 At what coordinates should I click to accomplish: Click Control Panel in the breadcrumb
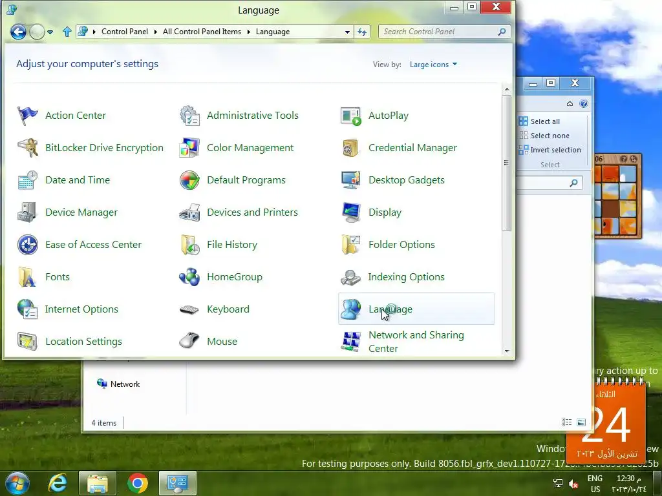tap(125, 32)
